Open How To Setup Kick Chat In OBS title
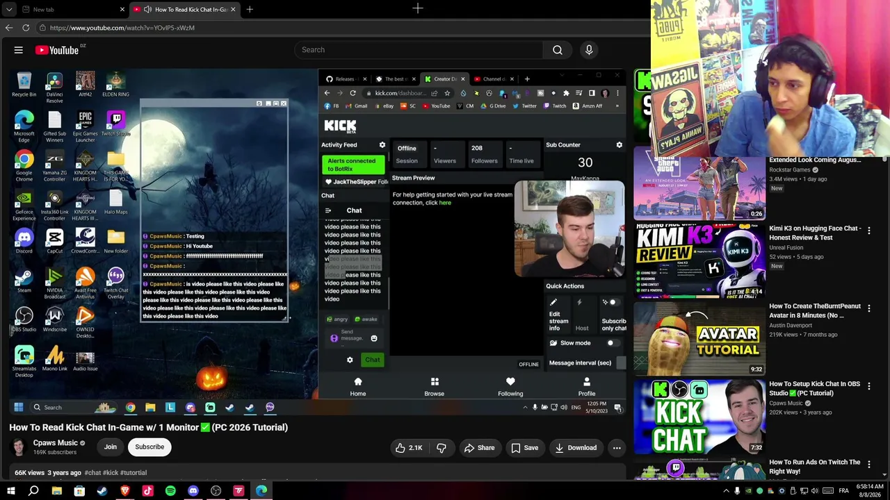This screenshot has width=890, height=500. pos(815,388)
